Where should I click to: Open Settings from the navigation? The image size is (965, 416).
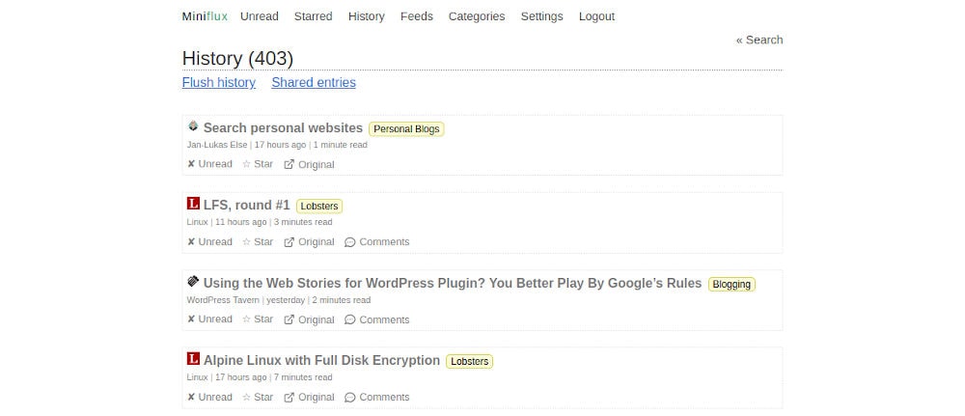pyautogui.click(x=541, y=16)
